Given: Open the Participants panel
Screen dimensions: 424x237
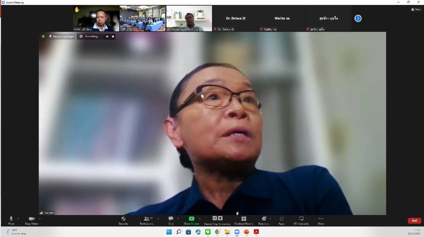Looking at the screenshot, I should 147,220.
